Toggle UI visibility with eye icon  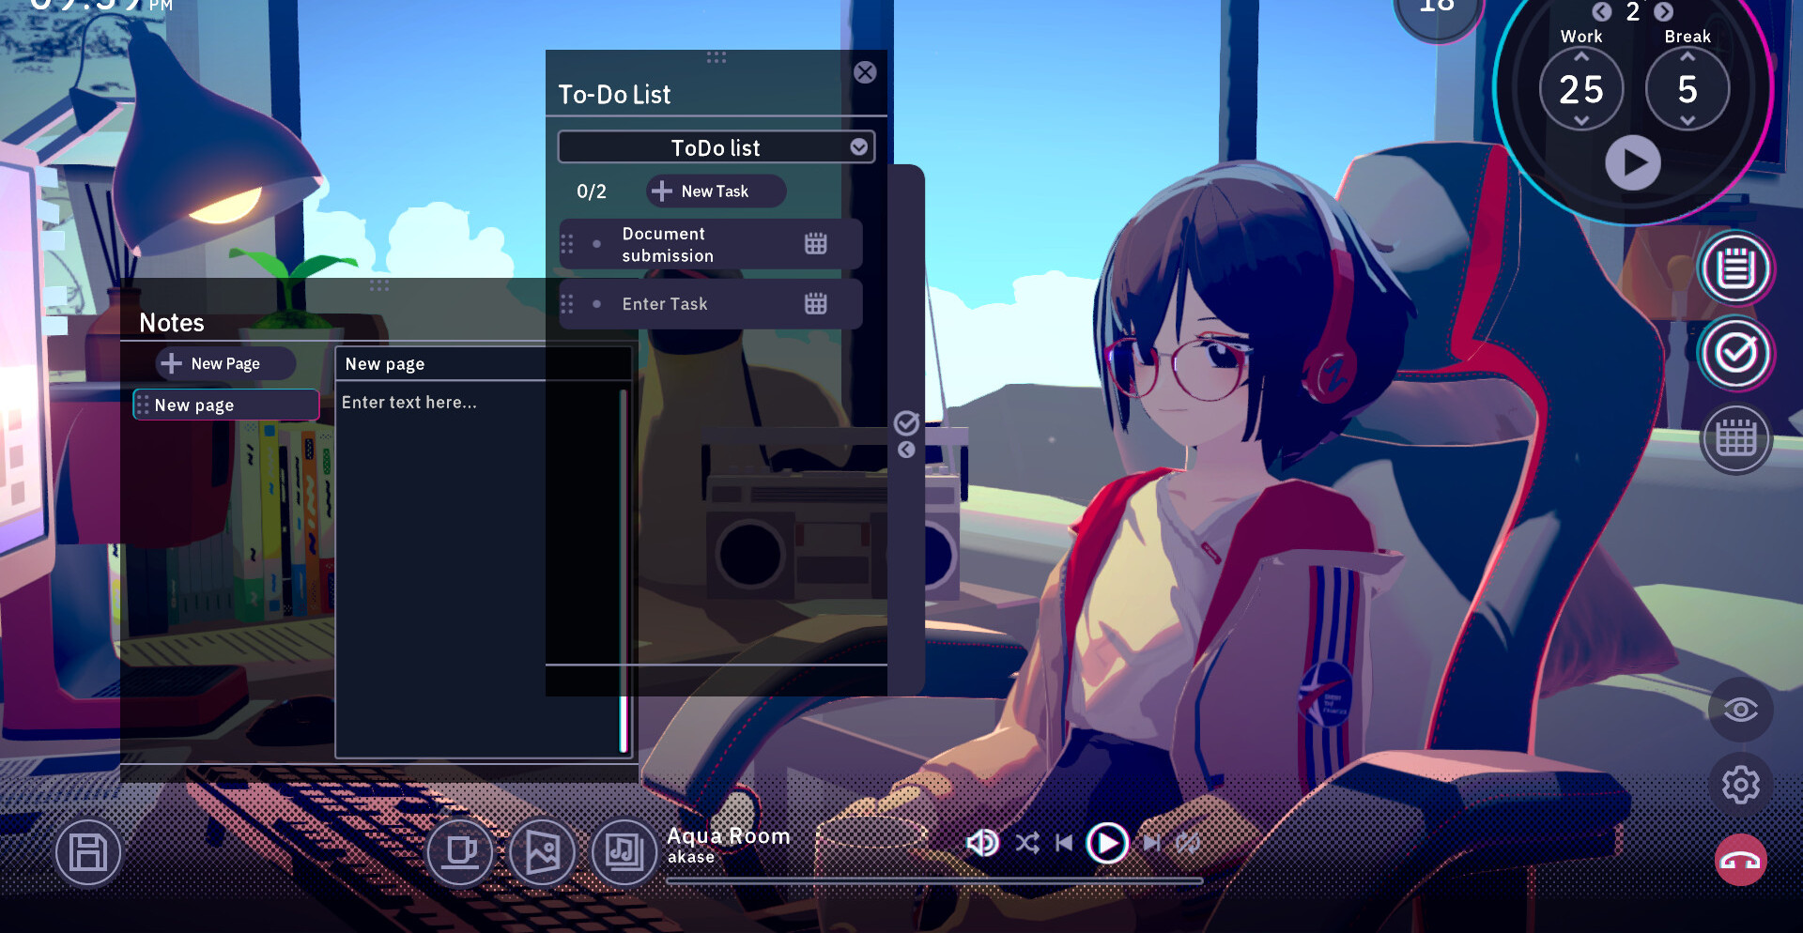point(1740,710)
